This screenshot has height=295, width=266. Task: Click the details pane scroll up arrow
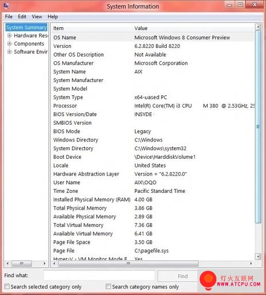[x=258, y=27]
